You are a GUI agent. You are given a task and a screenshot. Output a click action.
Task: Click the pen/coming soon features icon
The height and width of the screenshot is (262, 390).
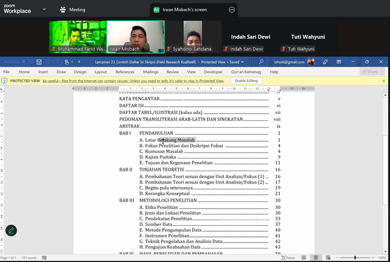[325, 62]
